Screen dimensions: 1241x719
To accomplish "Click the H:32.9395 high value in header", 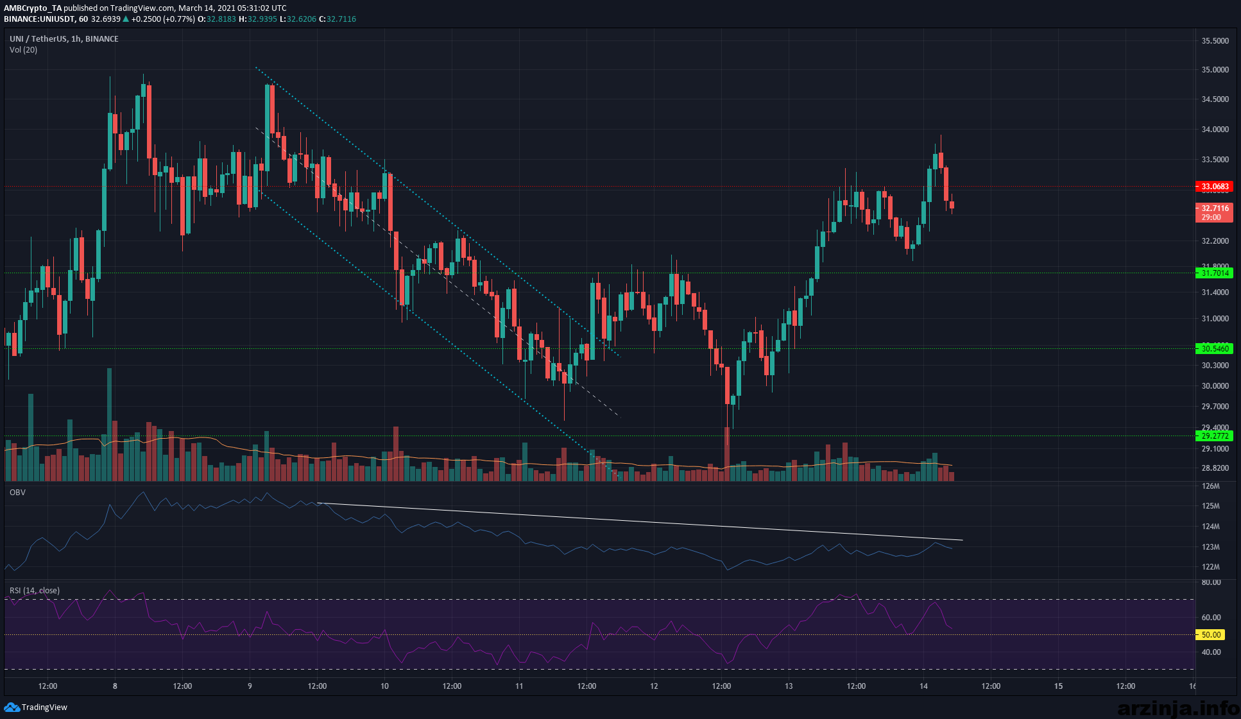I will (258, 19).
